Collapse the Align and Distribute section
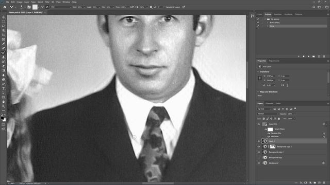330x185 pixels. [258, 92]
